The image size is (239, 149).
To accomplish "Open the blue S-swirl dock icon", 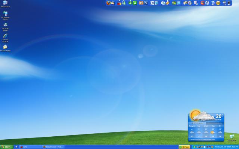I will click(207, 3).
